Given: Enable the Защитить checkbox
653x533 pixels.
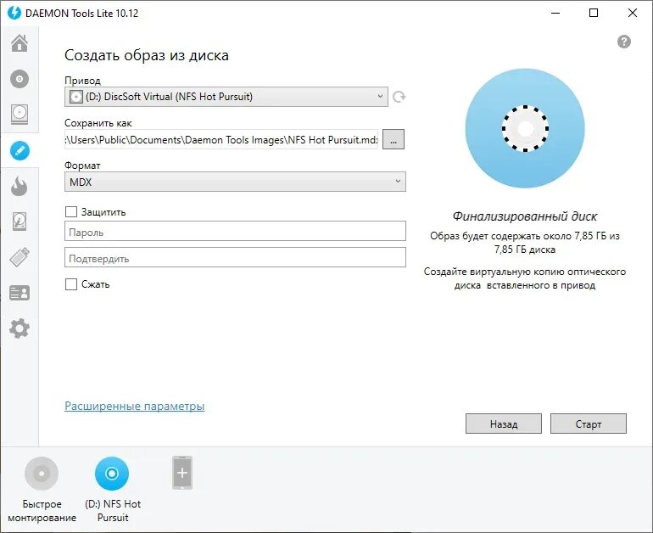Looking at the screenshot, I should pos(71,211).
